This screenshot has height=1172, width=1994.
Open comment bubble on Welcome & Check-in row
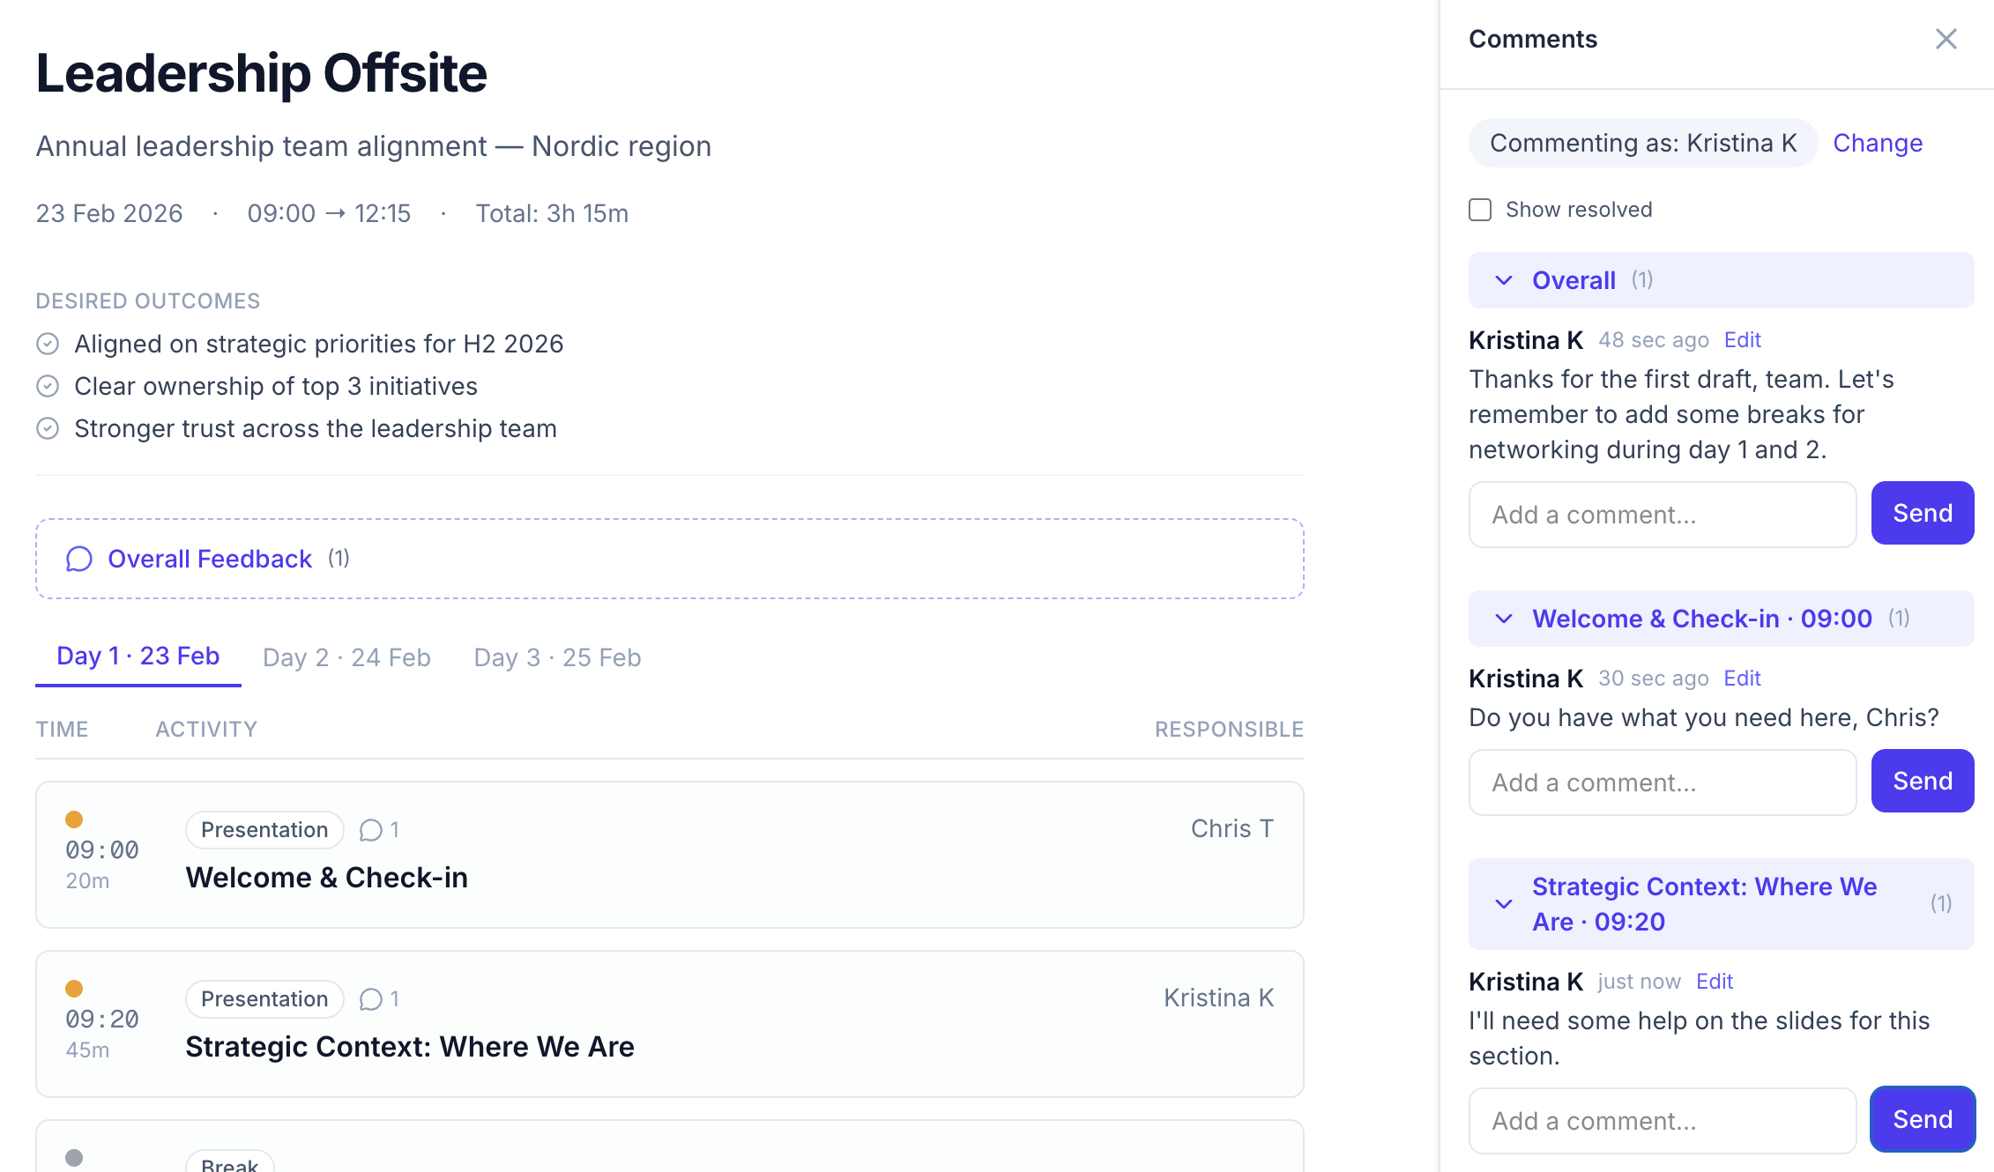(x=371, y=830)
